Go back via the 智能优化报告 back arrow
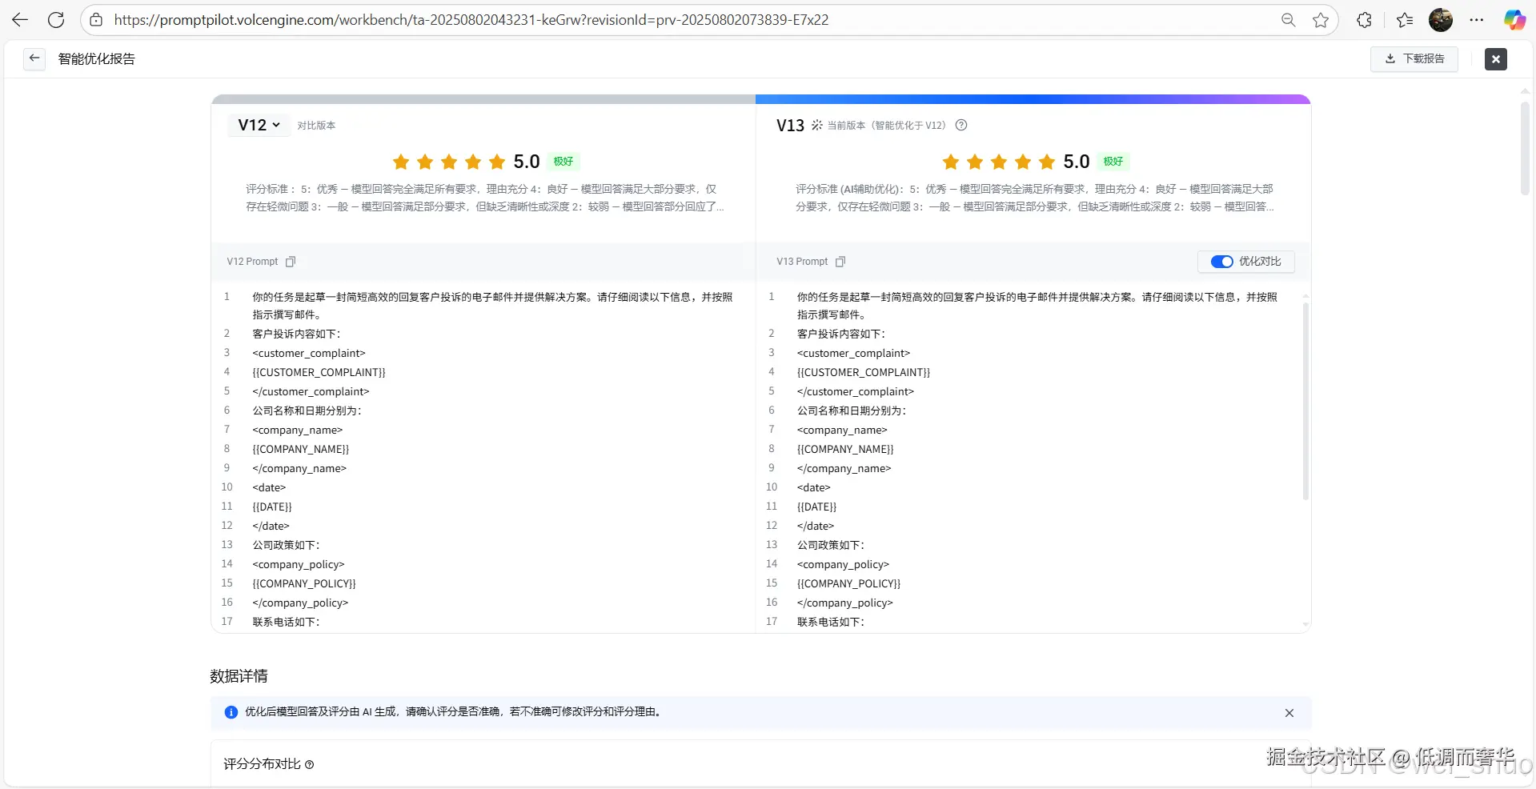This screenshot has width=1536, height=789. 33,58
